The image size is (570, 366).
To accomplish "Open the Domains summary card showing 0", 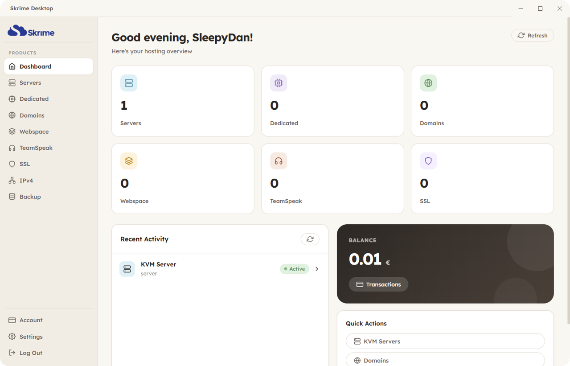I will [x=482, y=101].
